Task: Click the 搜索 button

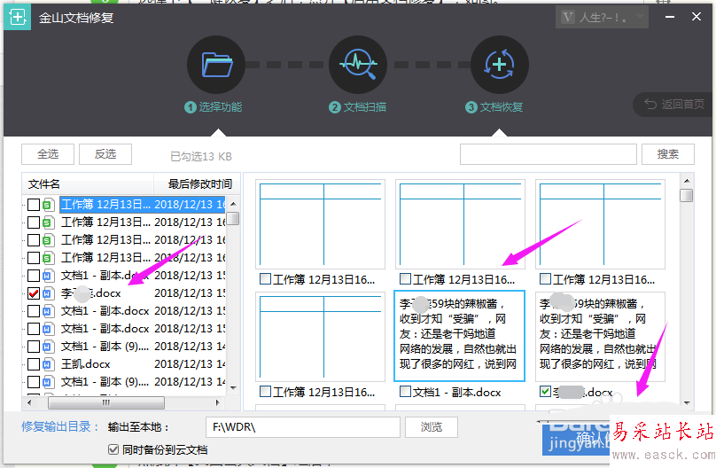Action: tap(667, 154)
